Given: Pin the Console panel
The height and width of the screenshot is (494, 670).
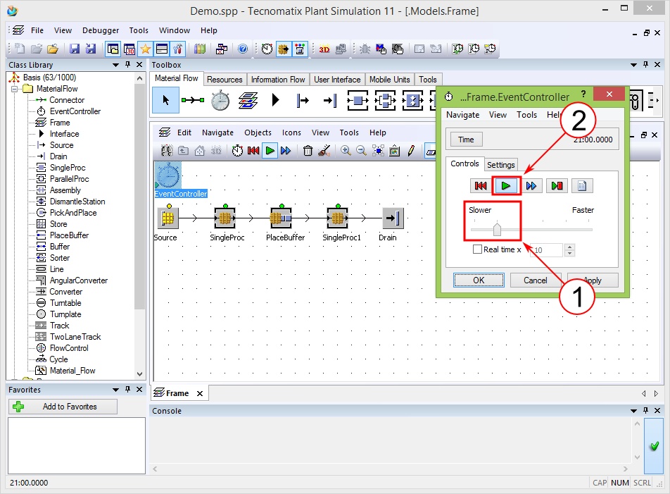Looking at the screenshot, I should (x=645, y=411).
